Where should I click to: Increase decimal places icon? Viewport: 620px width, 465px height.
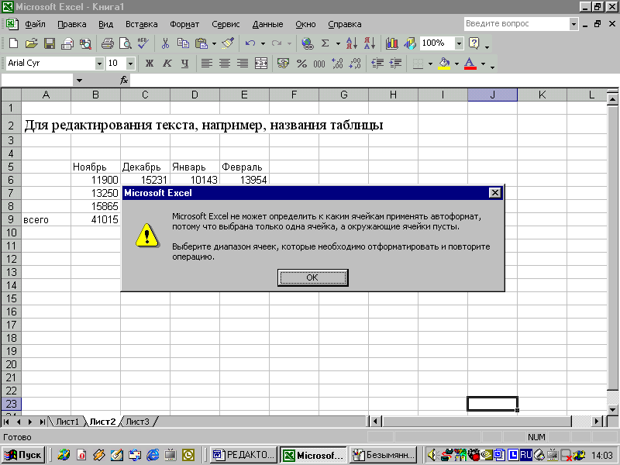[x=337, y=63]
